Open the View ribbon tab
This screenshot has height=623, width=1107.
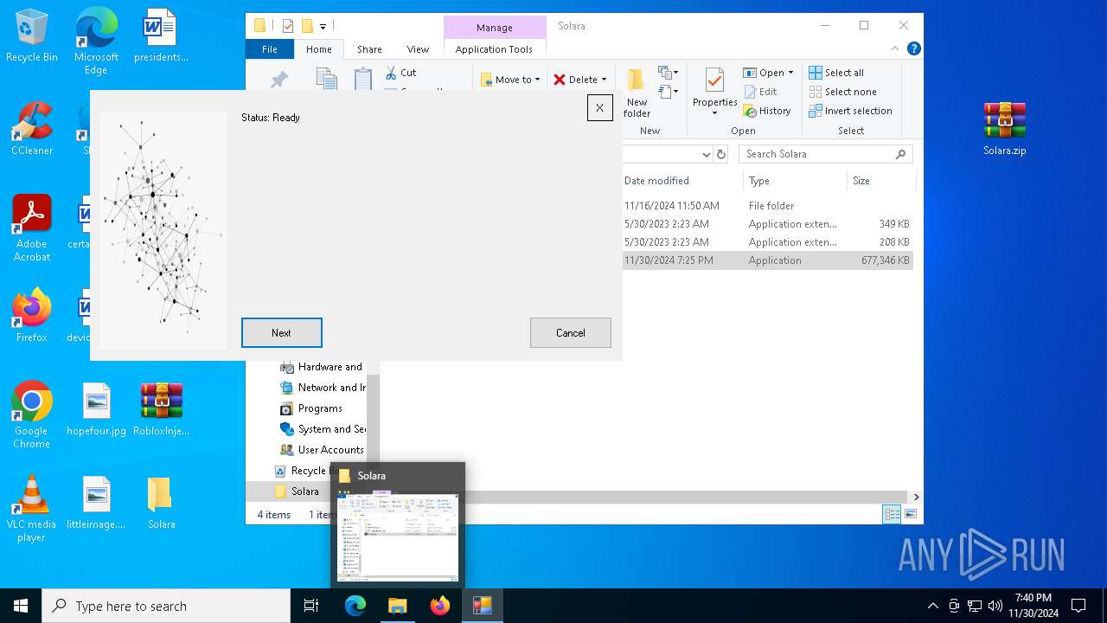point(418,49)
